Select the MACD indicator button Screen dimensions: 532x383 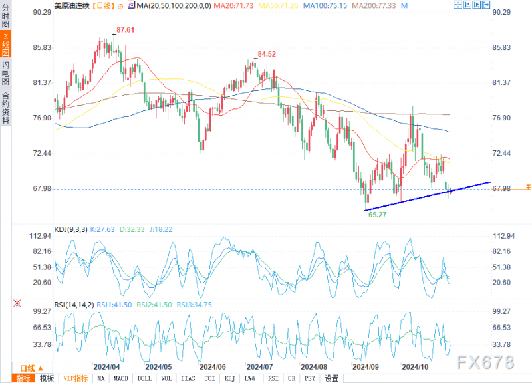click(120, 378)
